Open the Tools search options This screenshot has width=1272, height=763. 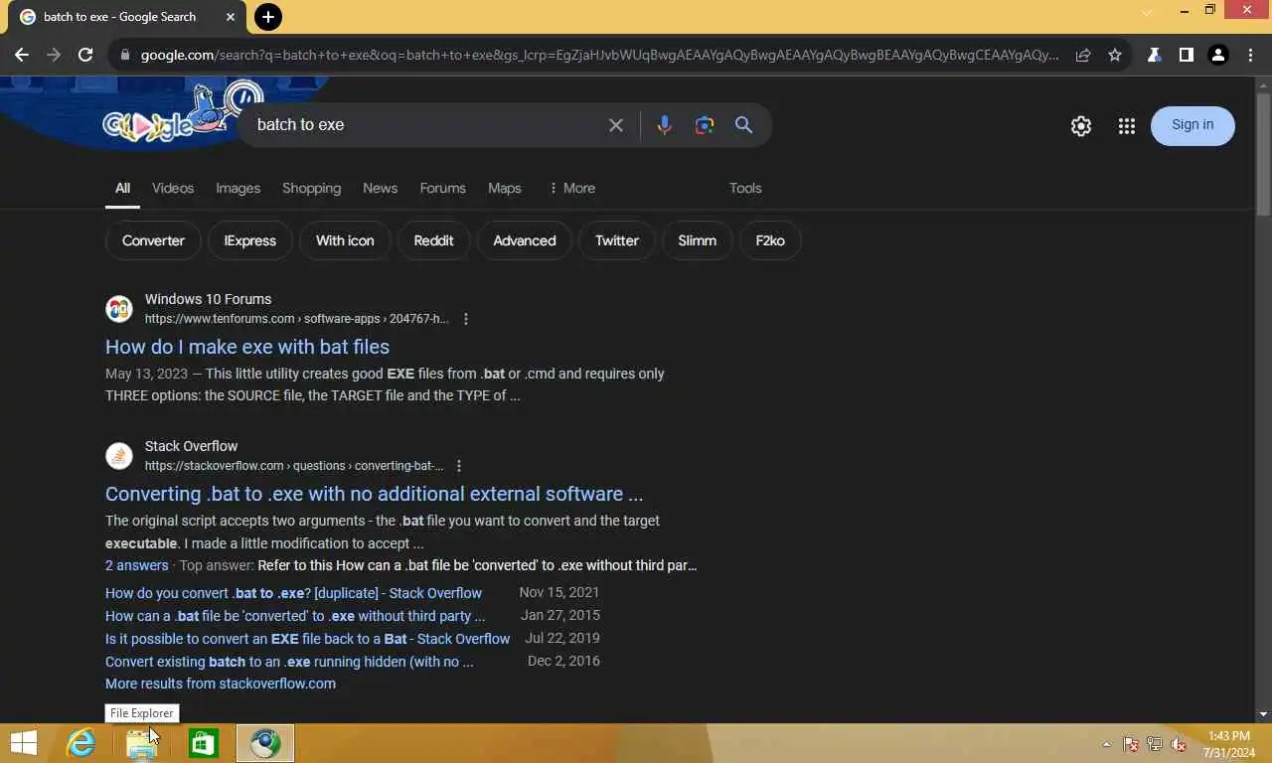pos(745,188)
